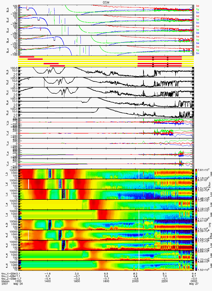
Task: Click the 8.2 X-GSM position value
Action: (135, 273)
